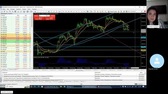Select the trendline drawing tool
168x94 pixels.
tap(46, 11)
